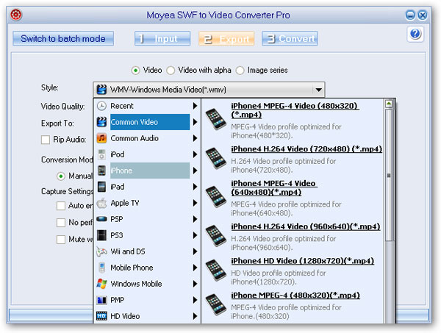Image resolution: width=441 pixels, height=333 pixels.
Task: Click the PMP player icon
Action: 101,300
